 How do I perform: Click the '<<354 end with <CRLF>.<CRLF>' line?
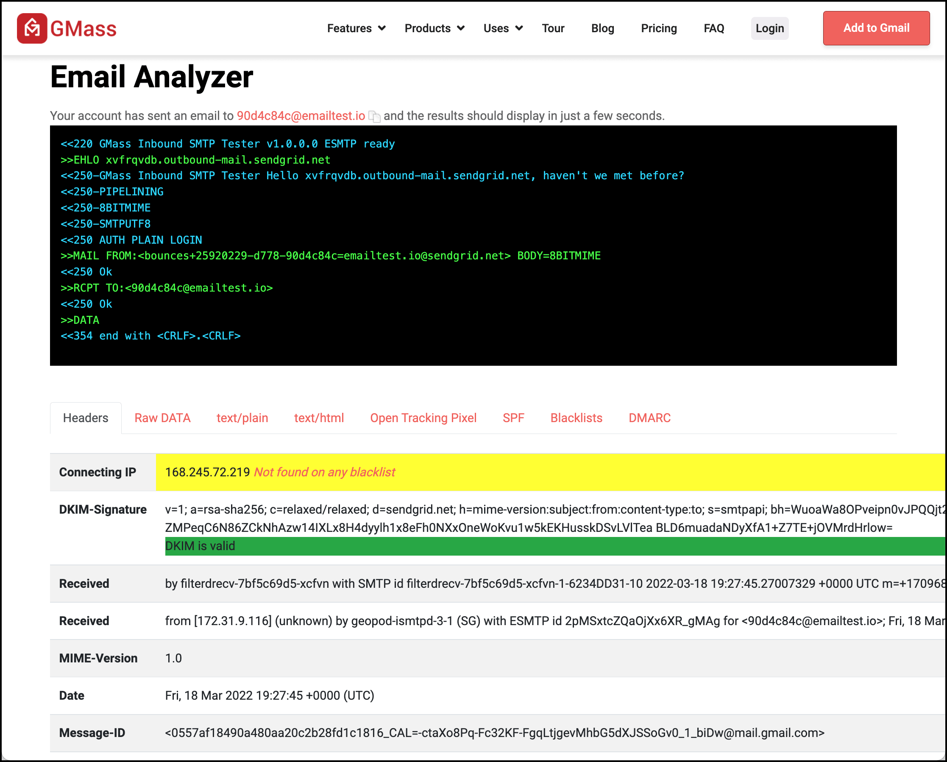150,336
